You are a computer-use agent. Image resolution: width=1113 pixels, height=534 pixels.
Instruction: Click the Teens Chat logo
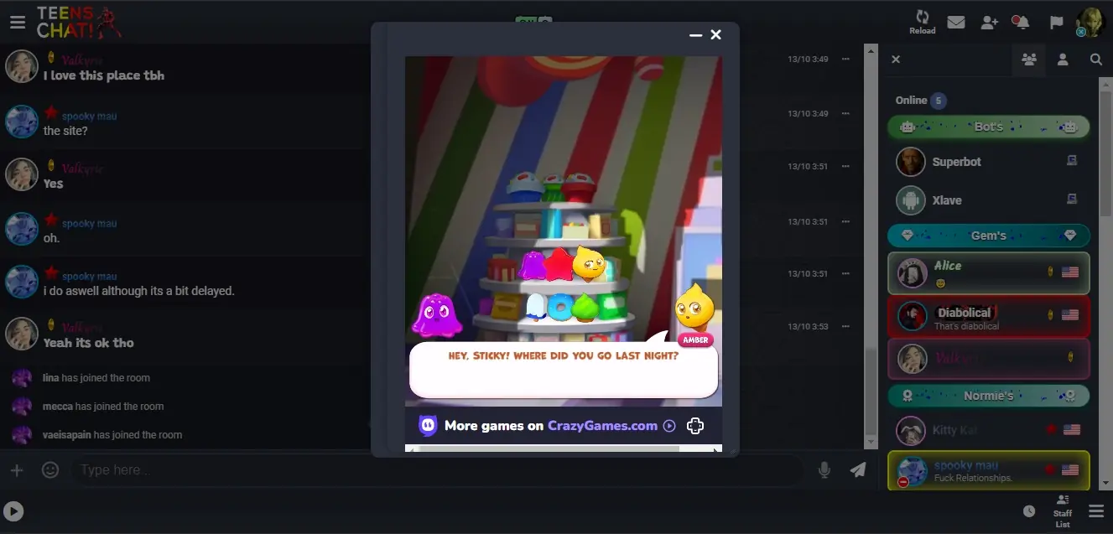click(x=78, y=22)
